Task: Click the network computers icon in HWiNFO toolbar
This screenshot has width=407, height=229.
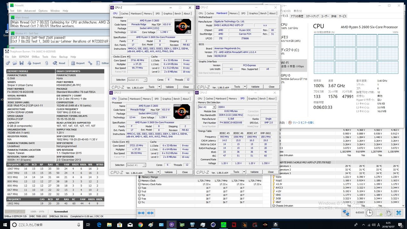Action: [346, 213]
